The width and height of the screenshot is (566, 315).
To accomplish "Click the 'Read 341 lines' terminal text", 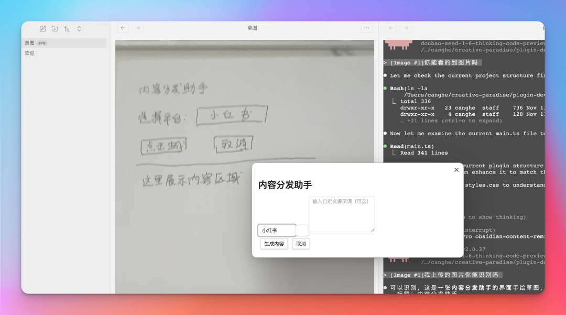I will [x=424, y=153].
